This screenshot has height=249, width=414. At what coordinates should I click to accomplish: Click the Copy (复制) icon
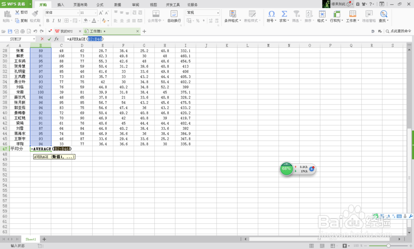[x=17, y=21]
